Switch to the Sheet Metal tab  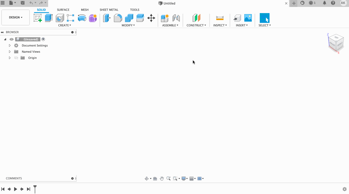(x=109, y=10)
